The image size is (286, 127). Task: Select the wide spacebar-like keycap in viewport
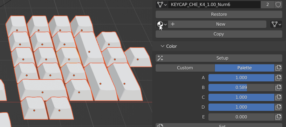pos(42,90)
